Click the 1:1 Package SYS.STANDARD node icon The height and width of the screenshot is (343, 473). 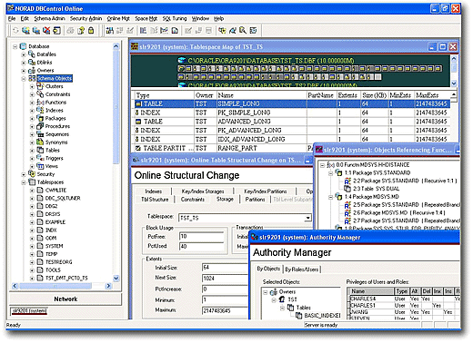(338, 172)
